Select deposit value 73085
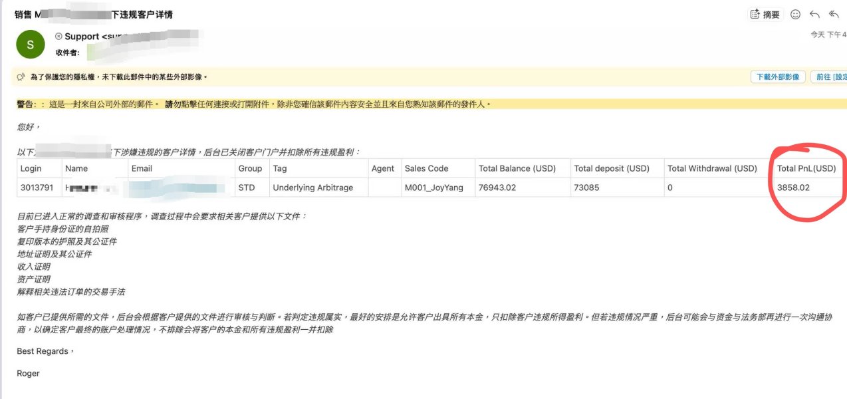This screenshot has height=399, width=847. tap(587, 188)
